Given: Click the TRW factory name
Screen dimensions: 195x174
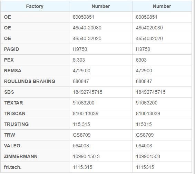Looking at the screenshot, I should pyautogui.click(x=9, y=135).
